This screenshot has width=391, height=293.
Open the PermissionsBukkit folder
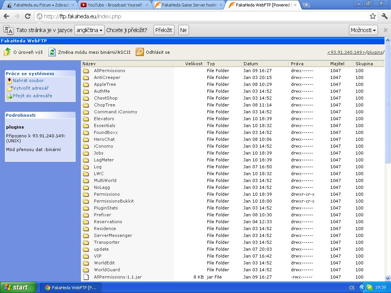[x=114, y=201]
